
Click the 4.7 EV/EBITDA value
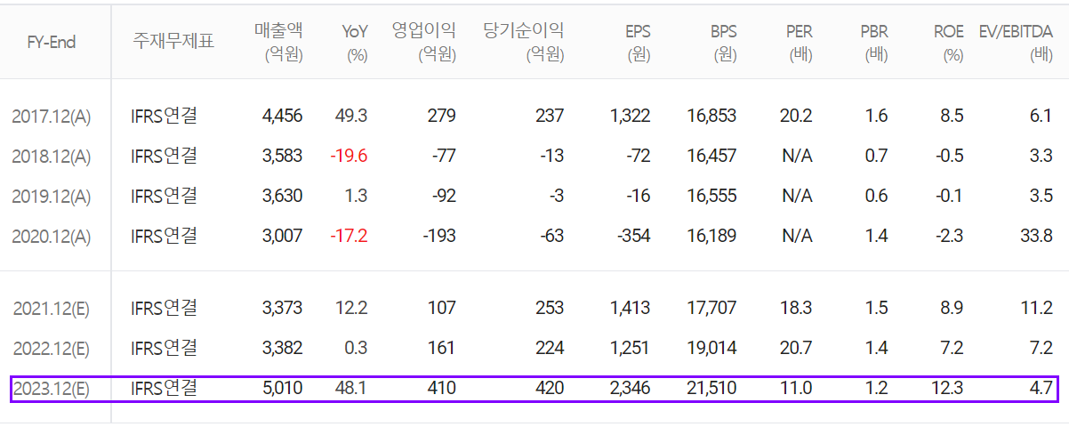click(1042, 388)
